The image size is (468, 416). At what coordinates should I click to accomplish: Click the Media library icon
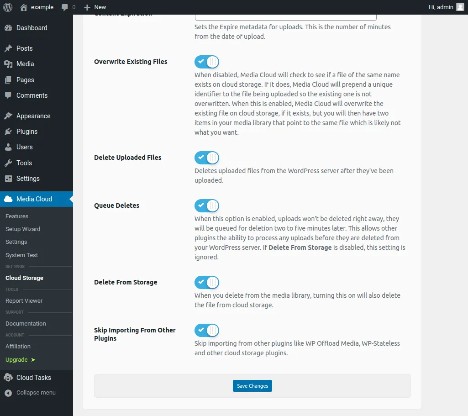point(8,64)
